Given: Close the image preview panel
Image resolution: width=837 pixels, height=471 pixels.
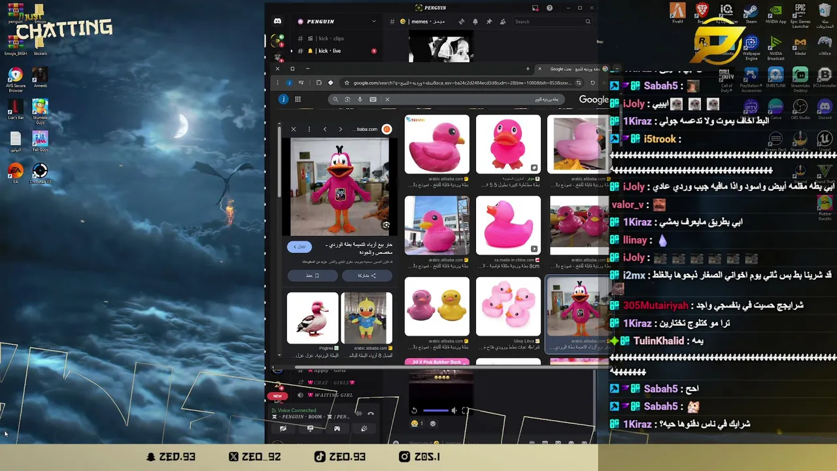Looking at the screenshot, I should 294,130.
